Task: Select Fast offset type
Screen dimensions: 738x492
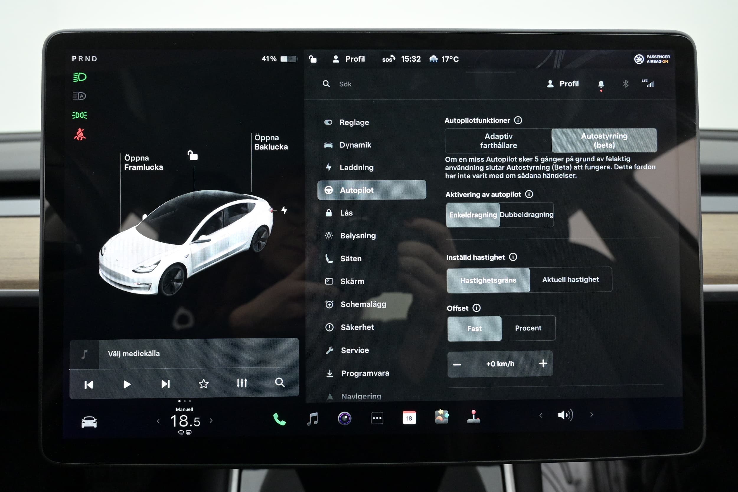Action: pos(474,328)
